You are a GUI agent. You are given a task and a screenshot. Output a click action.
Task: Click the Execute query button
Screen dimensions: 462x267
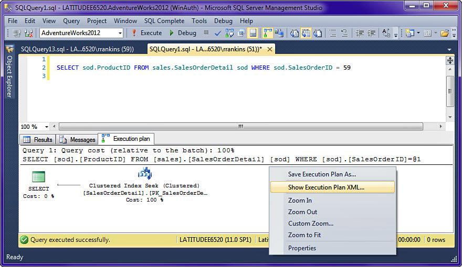pyautogui.click(x=146, y=33)
